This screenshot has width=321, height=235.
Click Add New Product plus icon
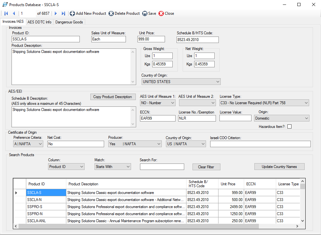click(72, 13)
